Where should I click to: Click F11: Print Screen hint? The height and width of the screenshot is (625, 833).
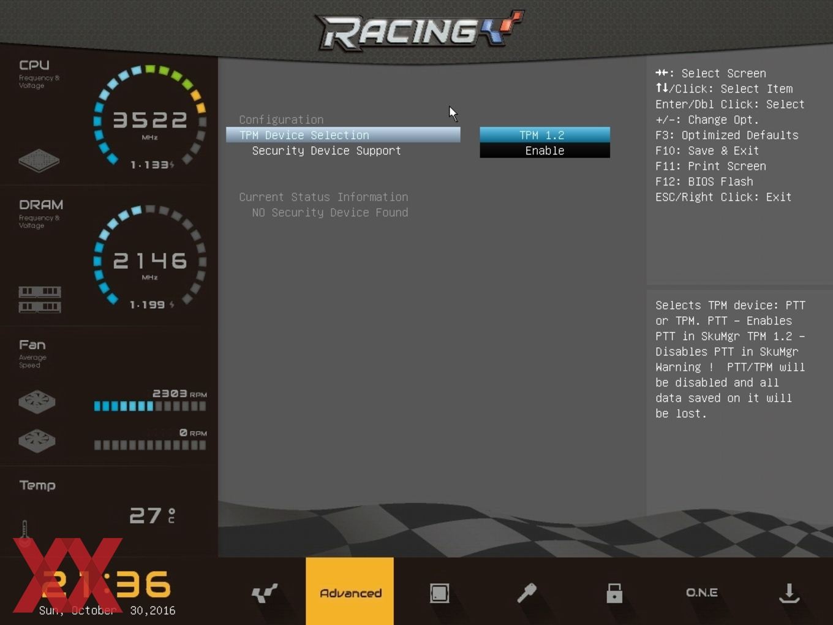pos(710,166)
